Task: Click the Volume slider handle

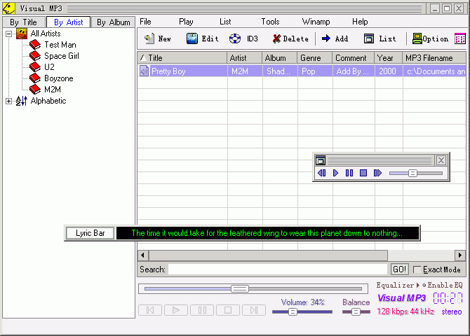Action: [x=293, y=311]
